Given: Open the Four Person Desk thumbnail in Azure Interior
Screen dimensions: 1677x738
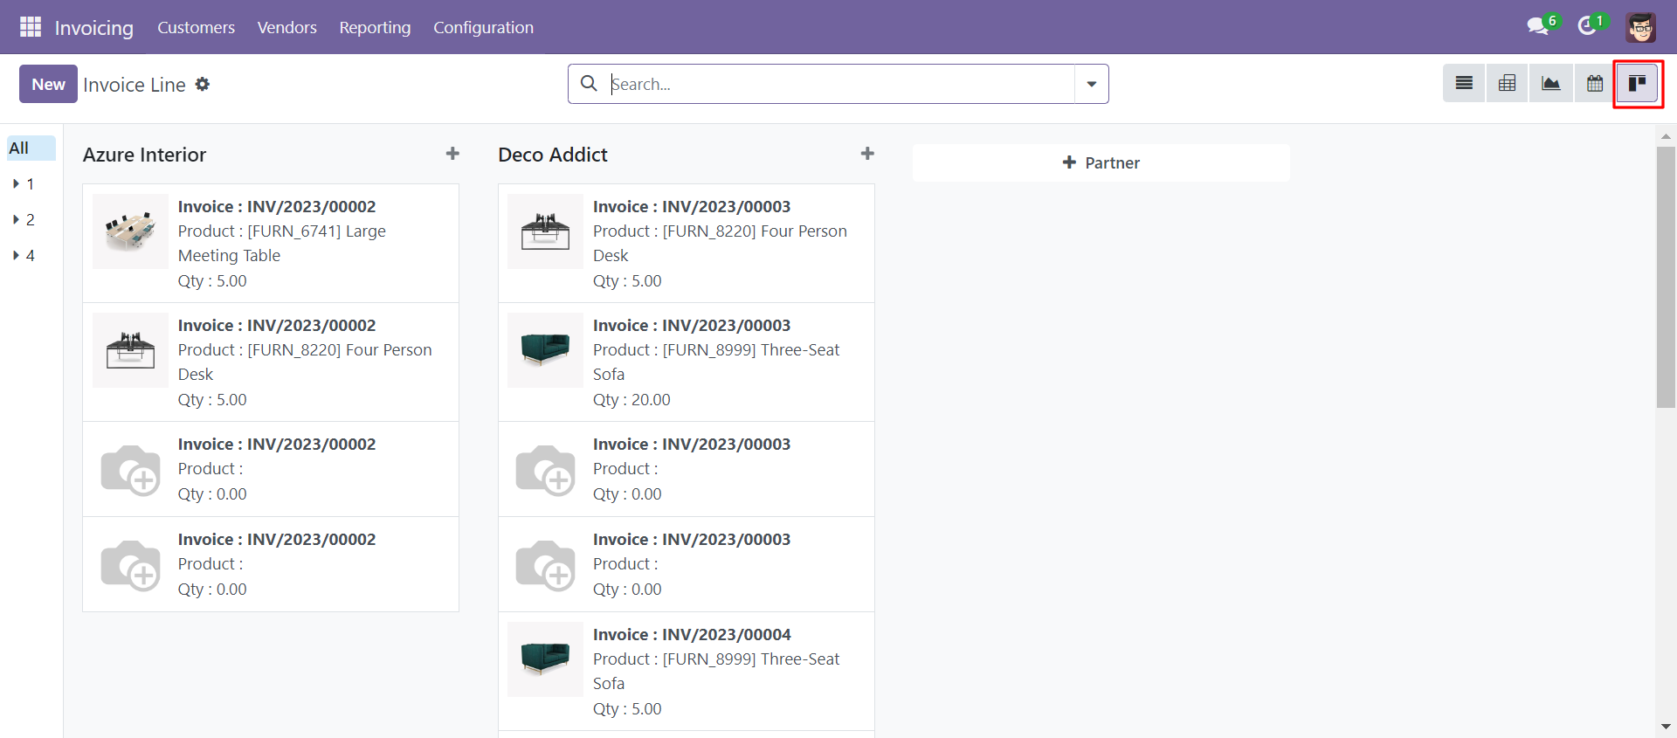Looking at the screenshot, I should click(130, 350).
